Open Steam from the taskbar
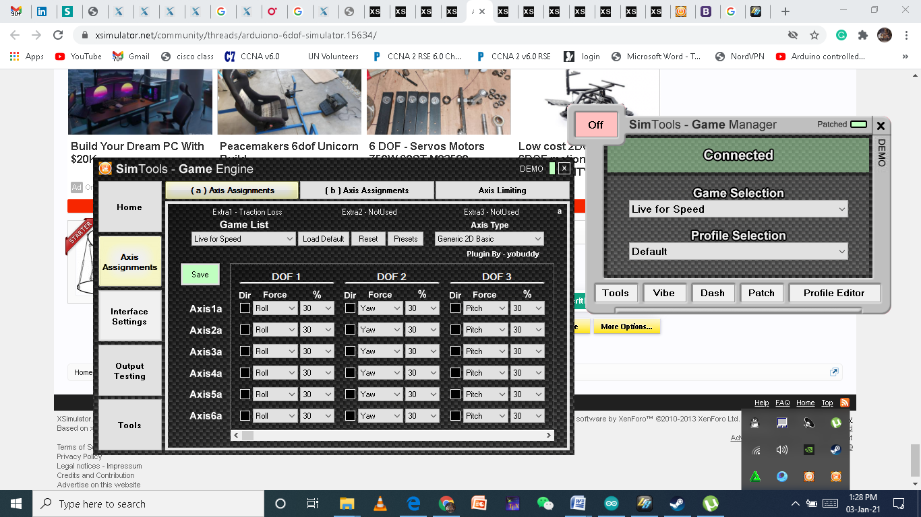 click(677, 504)
